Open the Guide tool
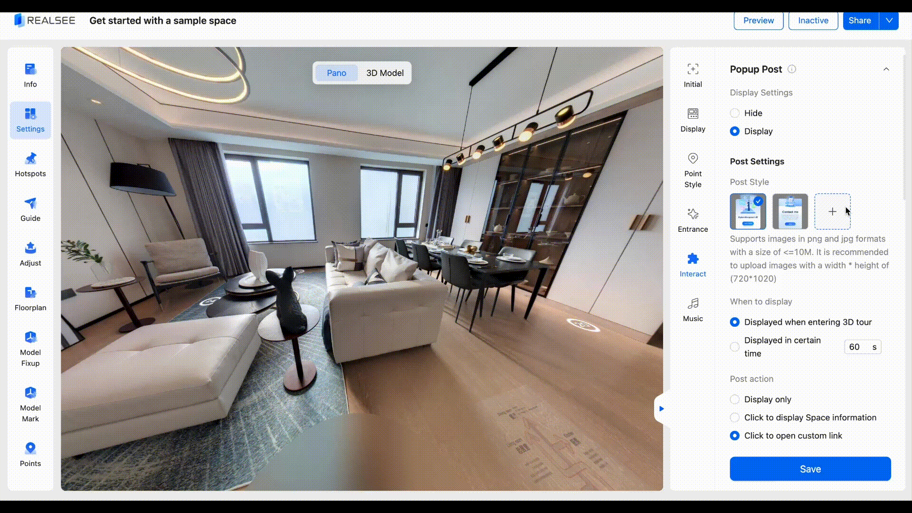 point(30,209)
